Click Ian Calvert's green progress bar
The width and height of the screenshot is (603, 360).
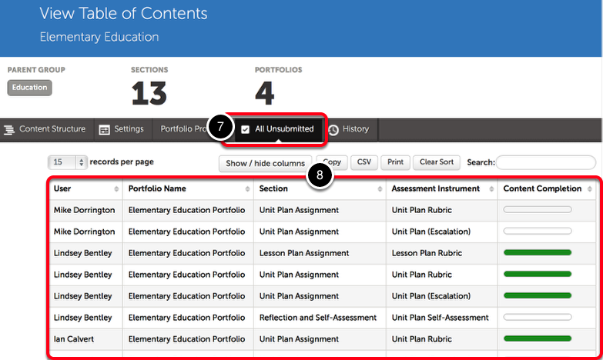[x=538, y=339]
